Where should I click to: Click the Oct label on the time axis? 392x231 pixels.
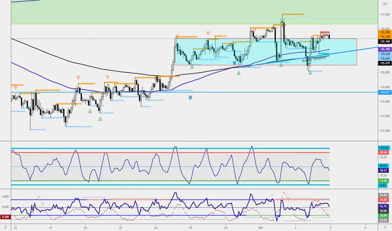tap(261, 228)
